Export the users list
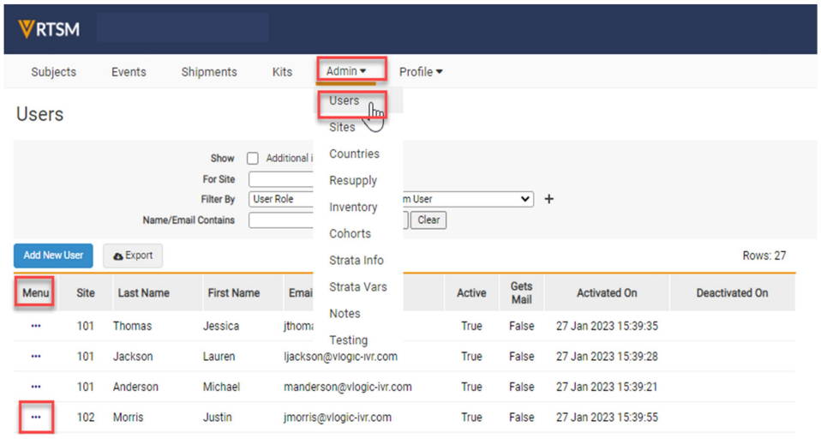The width and height of the screenshot is (821, 439). (133, 256)
